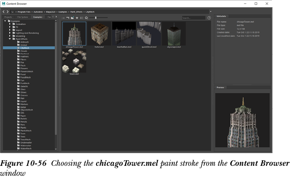Select the hotel.mel thumbnail
Image resolution: width=301 pixels, height=179 pixels.
[99, 33]
